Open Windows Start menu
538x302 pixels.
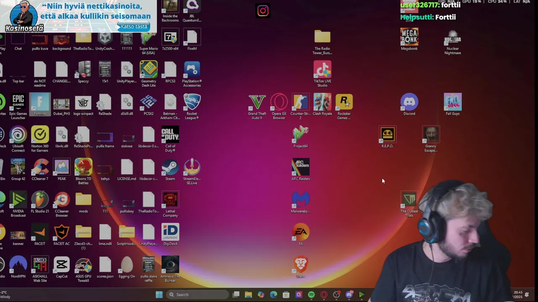pos(159,294)
